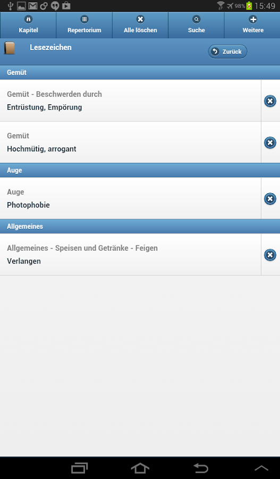Click the brown book Lesezeichen icon
This screenshot has width=280, height=479.
[x=10, y=48]
